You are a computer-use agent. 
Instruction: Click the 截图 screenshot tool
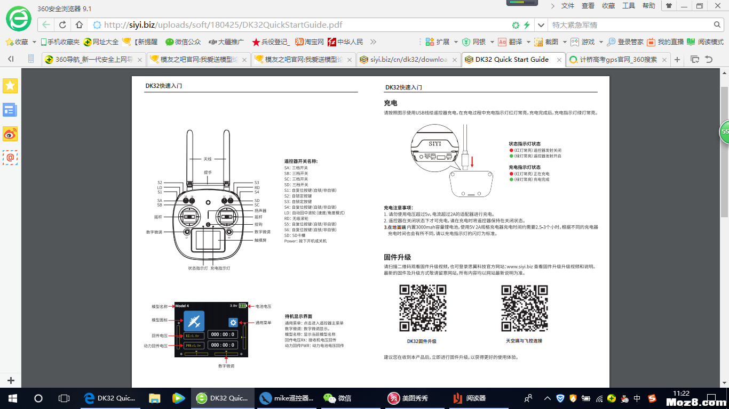tap(546, 42)
